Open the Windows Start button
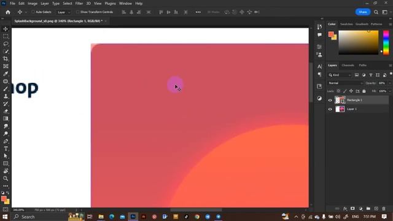 click(x=5, y=217)
